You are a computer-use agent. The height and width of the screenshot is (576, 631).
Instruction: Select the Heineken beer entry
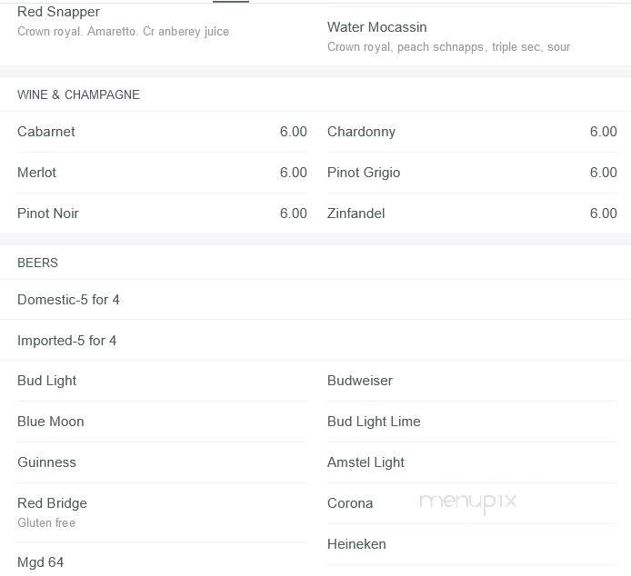pyautogui.click(x=356, y=544)
